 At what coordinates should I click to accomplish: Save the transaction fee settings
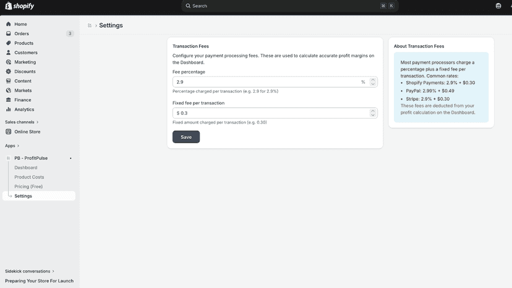186,137
